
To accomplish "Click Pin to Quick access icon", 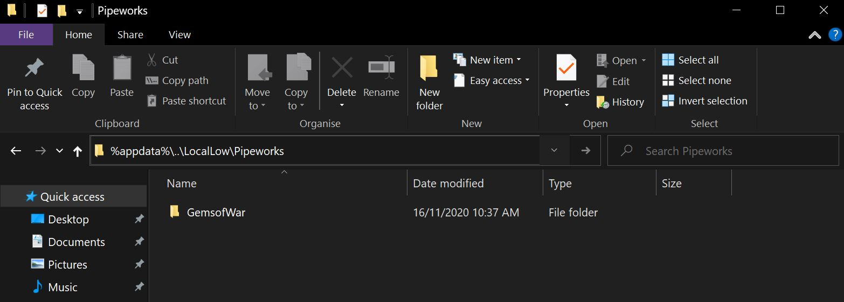I will pyautogui.click(x=34, y=68).
